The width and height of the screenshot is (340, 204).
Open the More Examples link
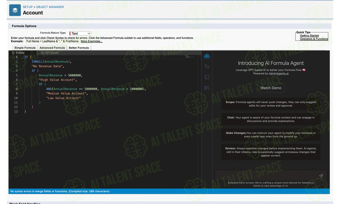91,41
